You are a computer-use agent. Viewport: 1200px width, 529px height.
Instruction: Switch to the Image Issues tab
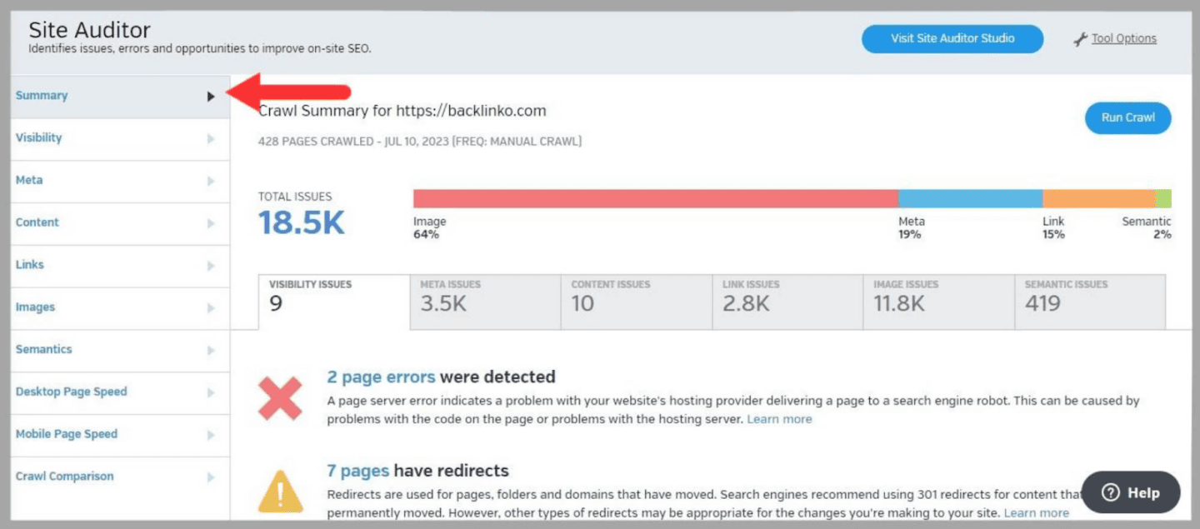tap(937, 297)
